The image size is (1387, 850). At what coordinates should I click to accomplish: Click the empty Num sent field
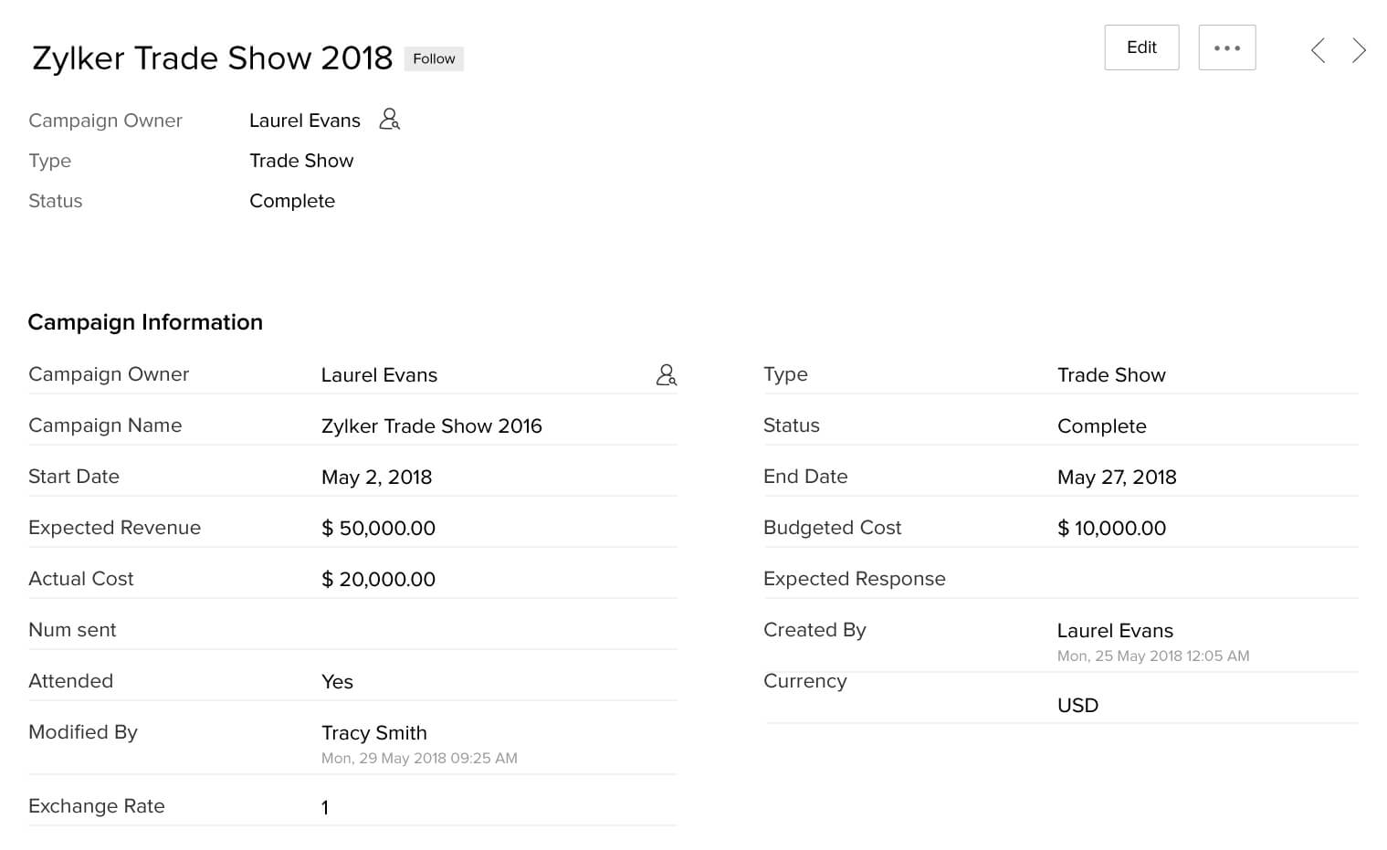point(499,630)
